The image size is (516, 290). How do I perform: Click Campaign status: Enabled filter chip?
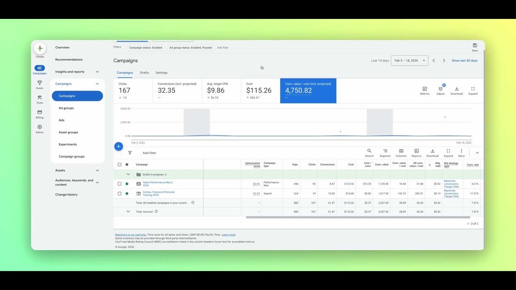pyautogui.click(x=146, y=48)
